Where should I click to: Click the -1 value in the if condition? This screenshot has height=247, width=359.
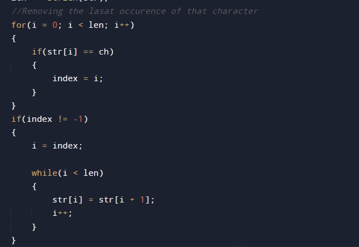[78, 119]
